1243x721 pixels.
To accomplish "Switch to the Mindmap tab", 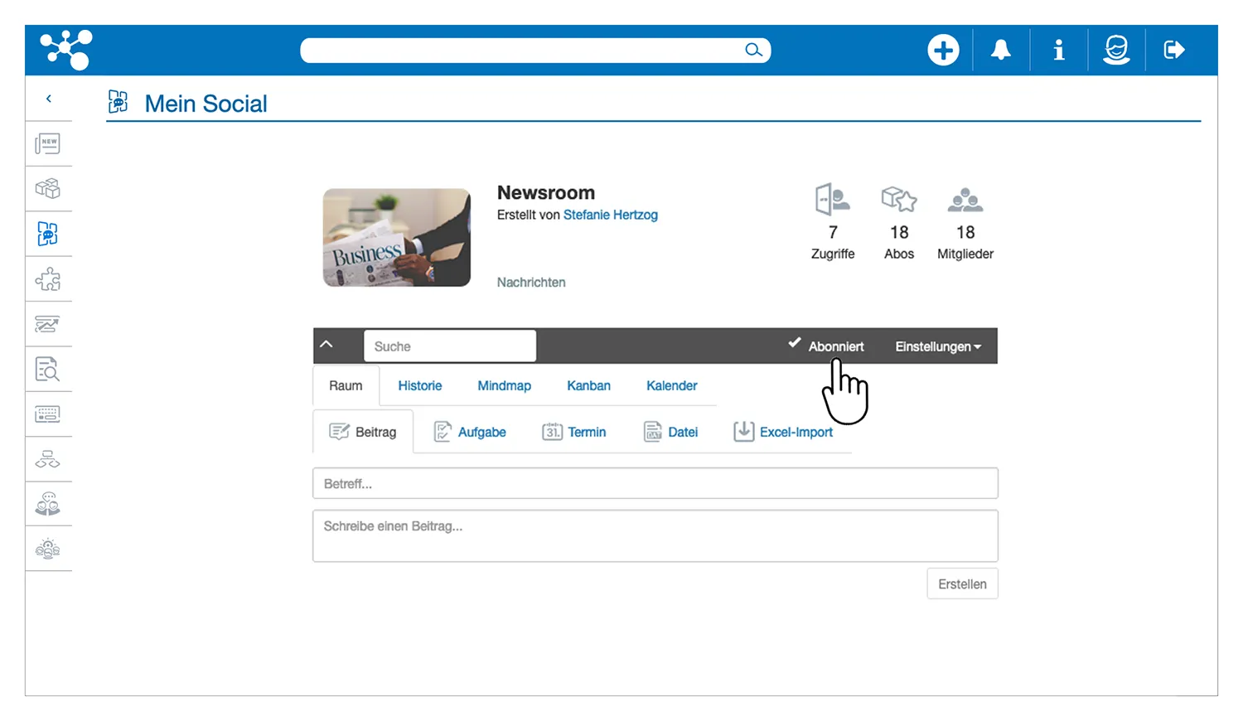I will click(x=504, y=386).
